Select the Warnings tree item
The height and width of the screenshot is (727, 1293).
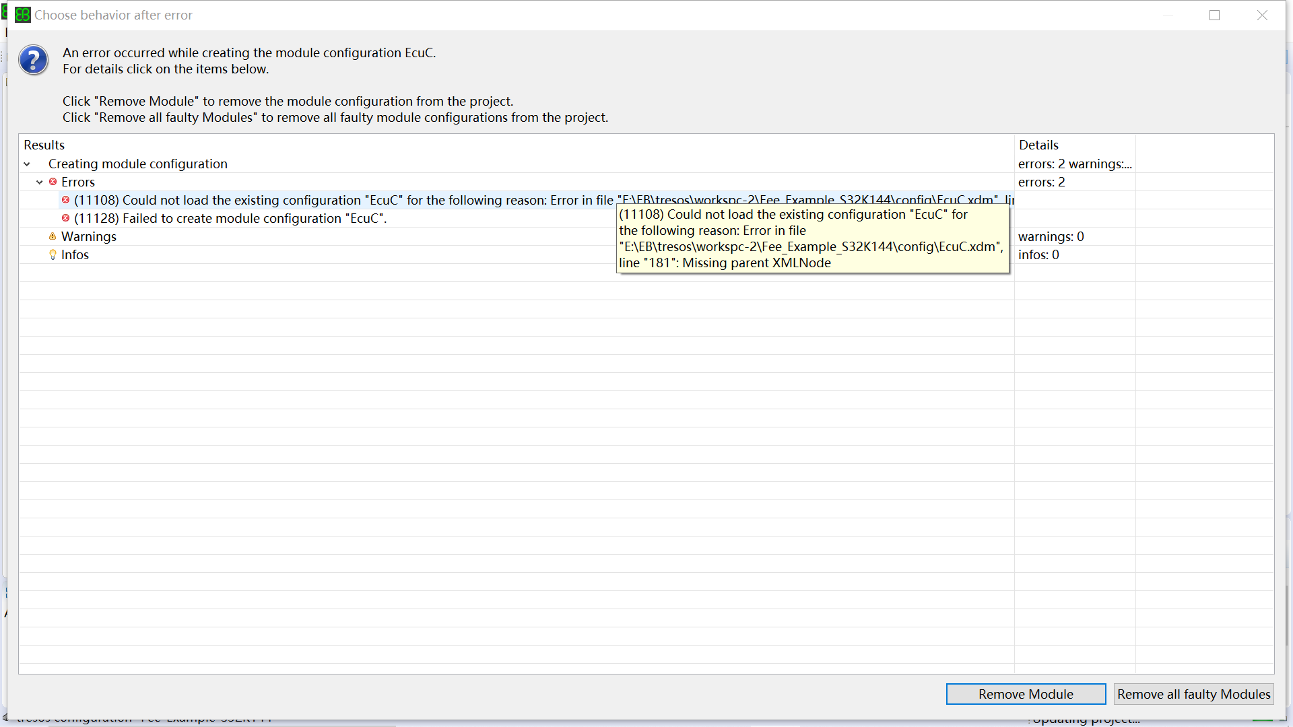[x=89, y=236]
